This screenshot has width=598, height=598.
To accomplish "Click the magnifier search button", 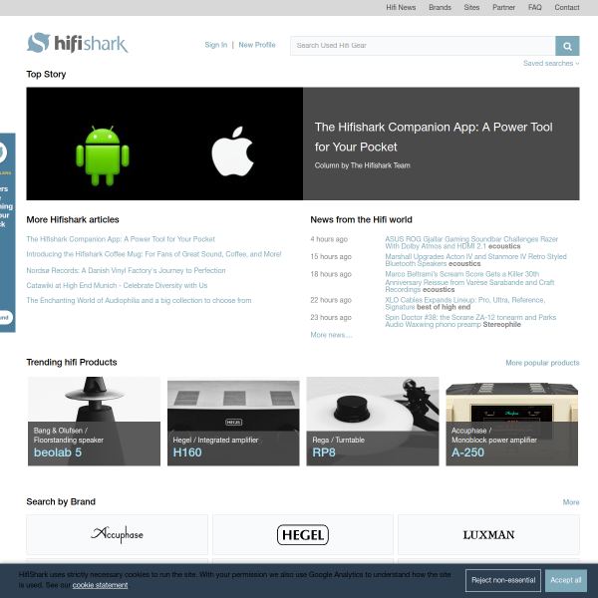I will coord(567,46).
